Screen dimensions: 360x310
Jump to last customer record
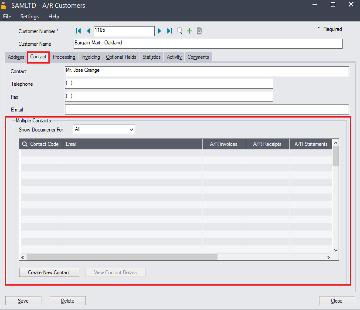[170, 31]
